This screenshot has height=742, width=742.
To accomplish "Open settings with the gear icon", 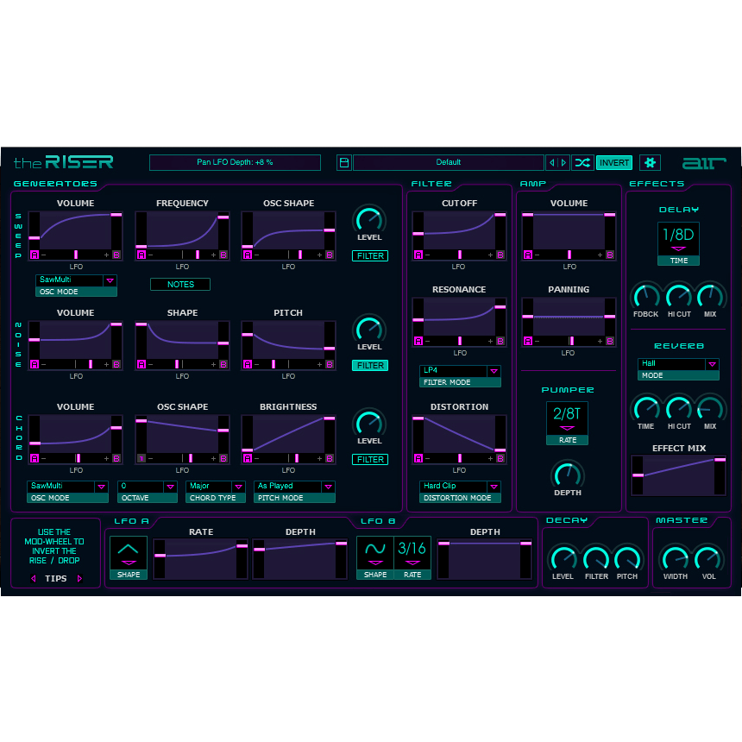I will (650, 162).
